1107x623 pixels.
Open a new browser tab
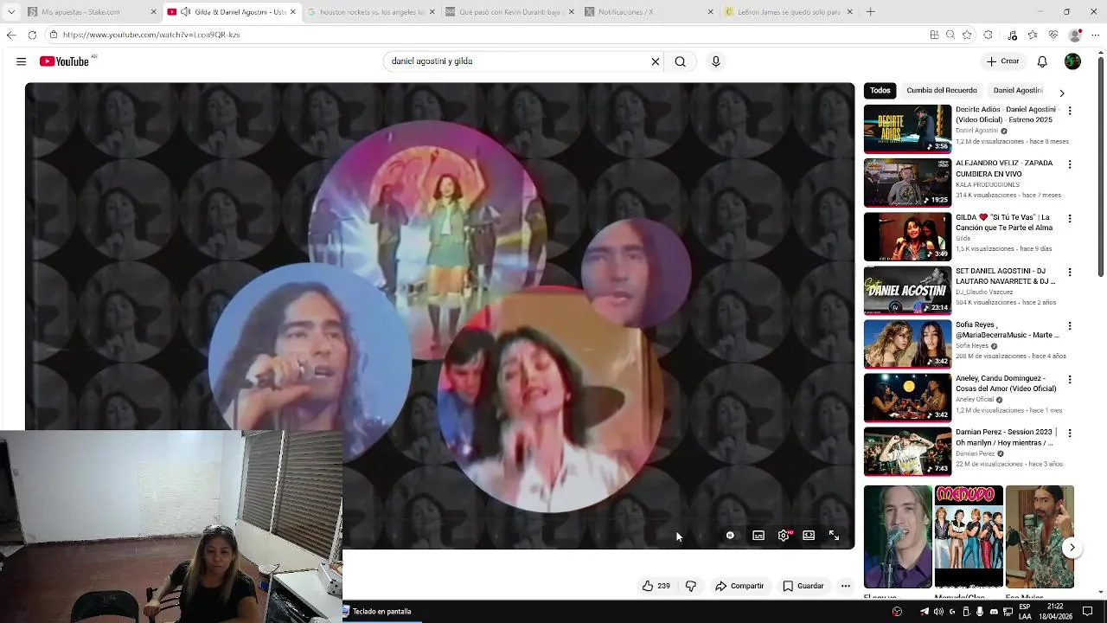click(870, 12)
